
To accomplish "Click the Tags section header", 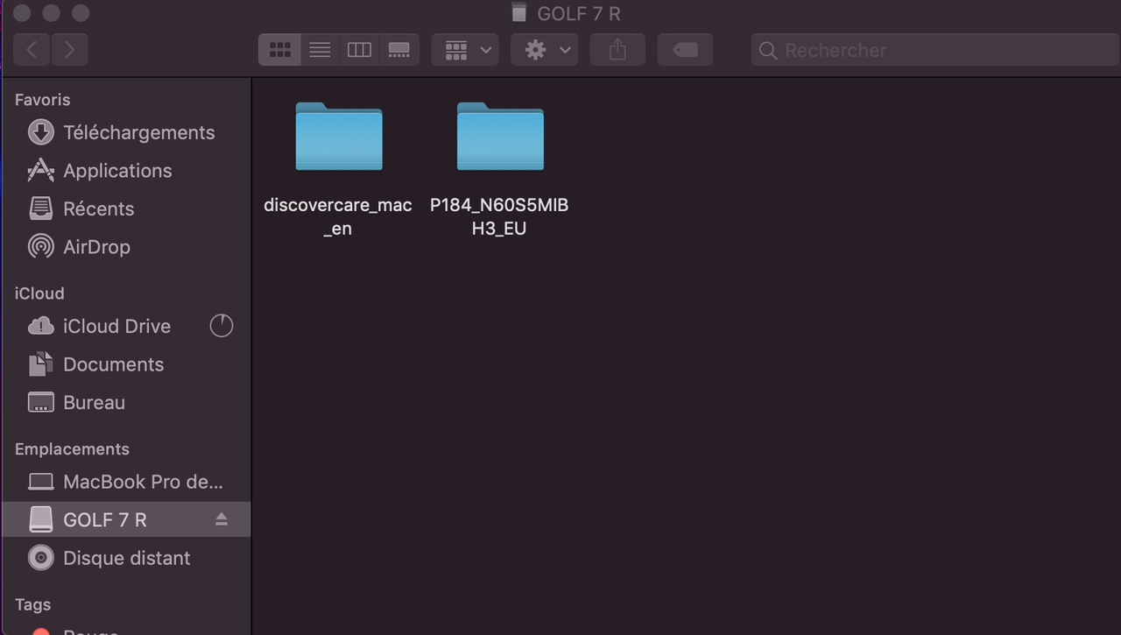I will (x=32, y=604).
